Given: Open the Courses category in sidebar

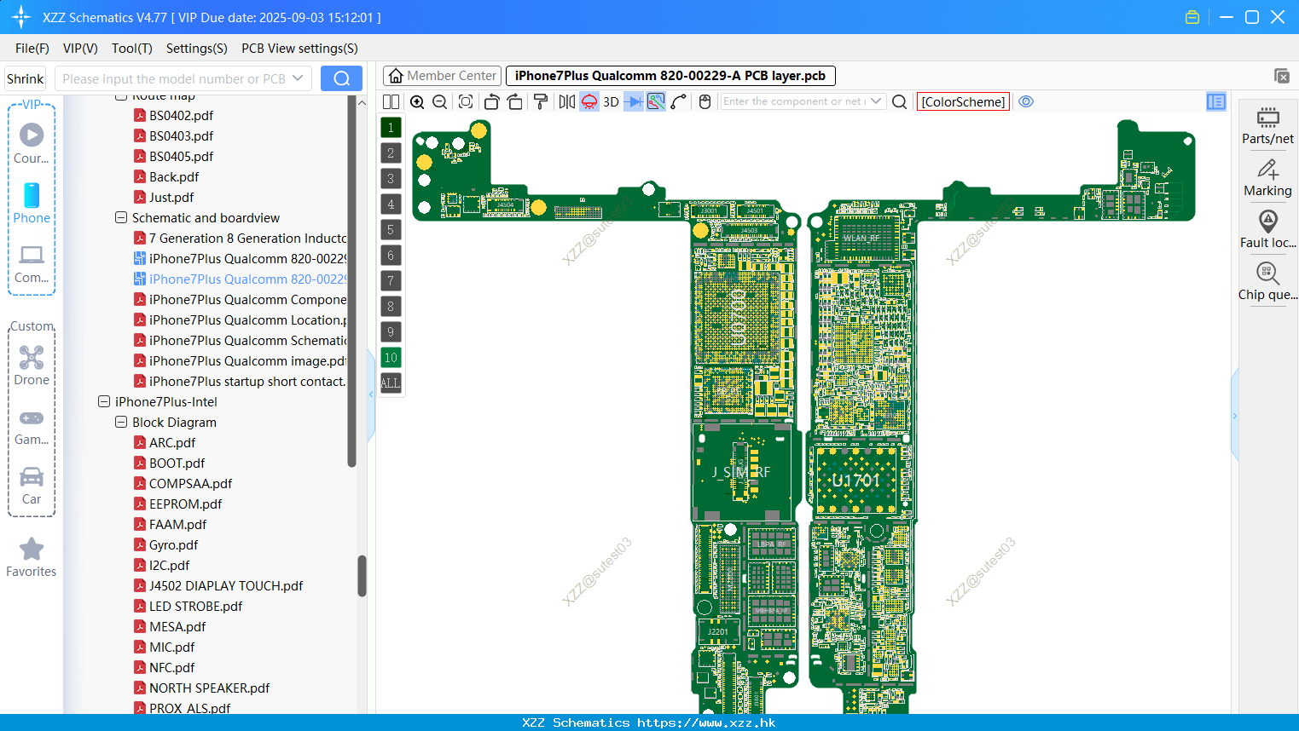Looking at the screenshot, I should pyautogui.click(x=32, y=144).
